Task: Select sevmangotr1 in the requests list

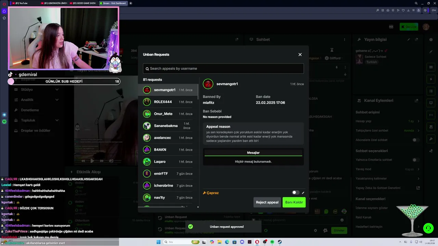Action: pos(168,90)
